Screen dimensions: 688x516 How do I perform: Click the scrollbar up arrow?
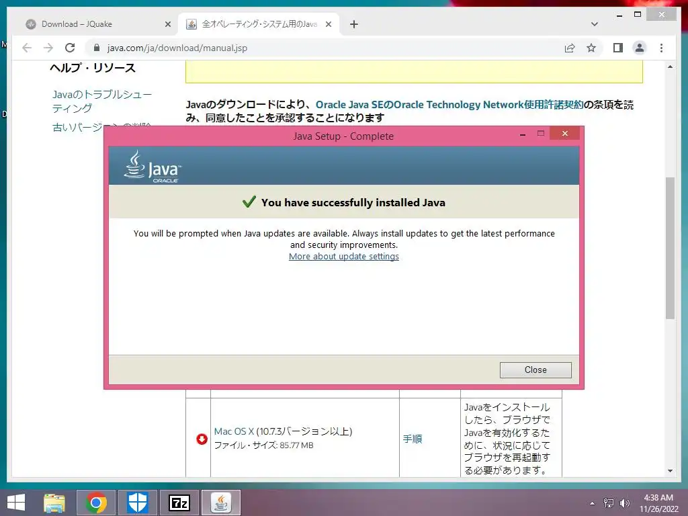coord(670,67)
